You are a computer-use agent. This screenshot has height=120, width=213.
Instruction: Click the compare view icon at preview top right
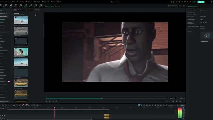(183, 6)
